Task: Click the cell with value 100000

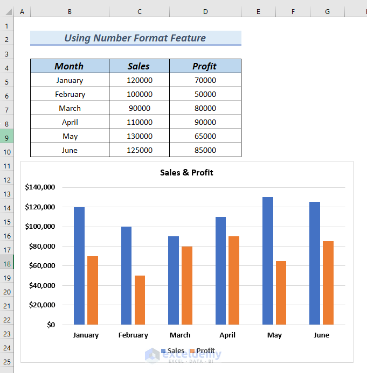Action: [x=140, y=94]
